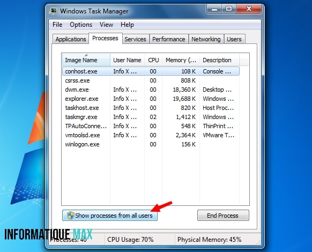Minimize the Task Manager window
Image resolution: width=312 pixels, height=252 pixels.
coord(214,9)
